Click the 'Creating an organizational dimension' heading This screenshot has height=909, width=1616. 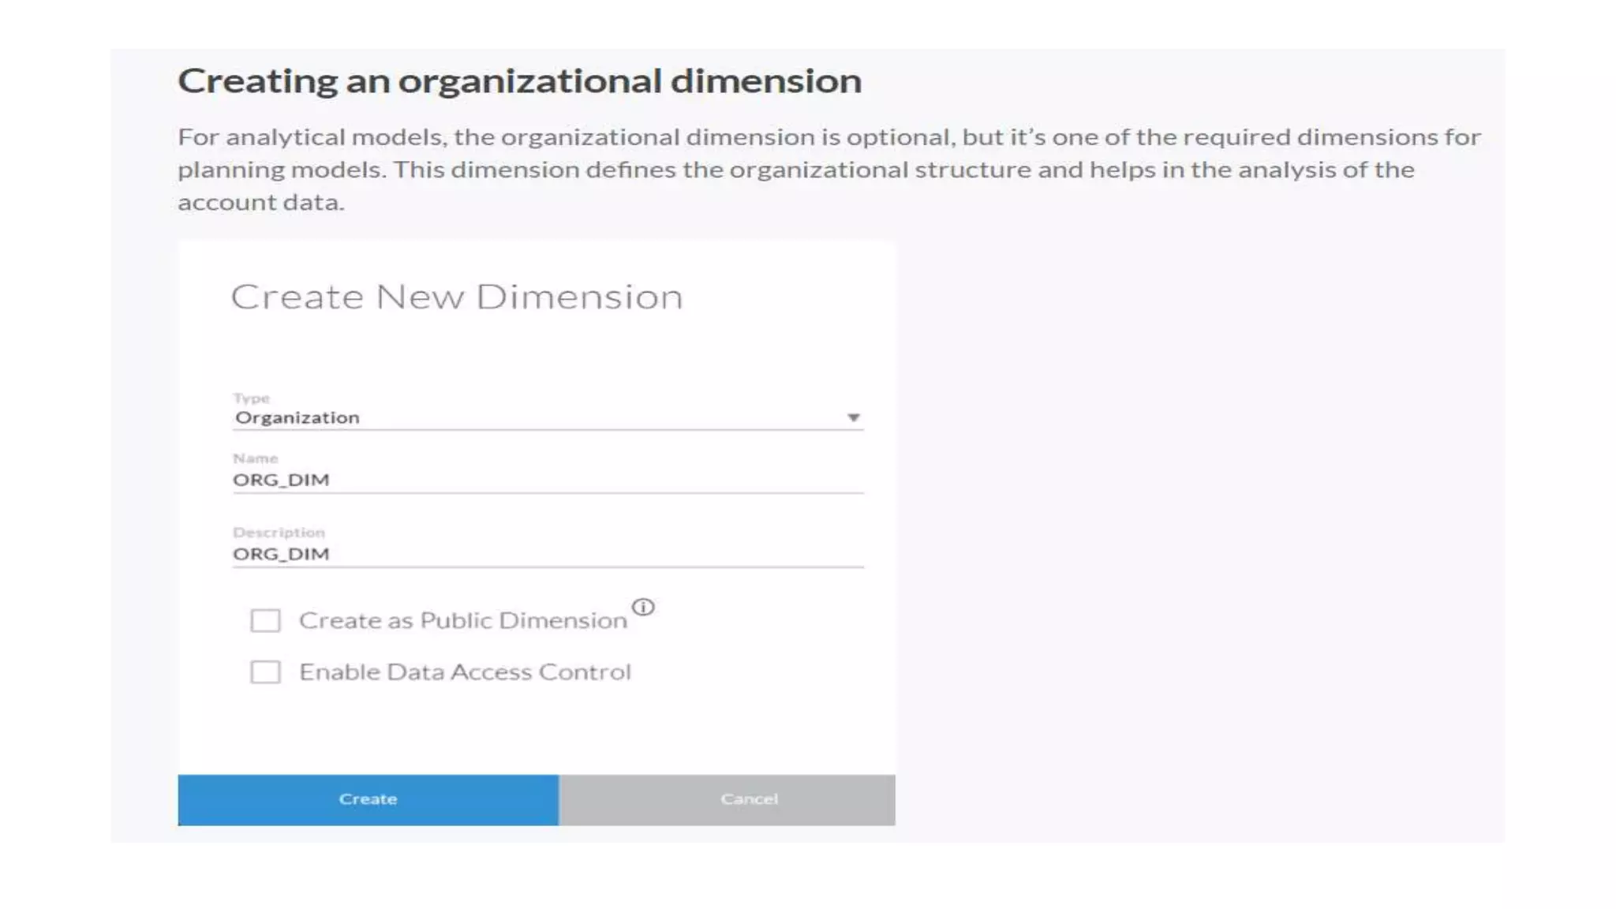[x=519, y=81]
